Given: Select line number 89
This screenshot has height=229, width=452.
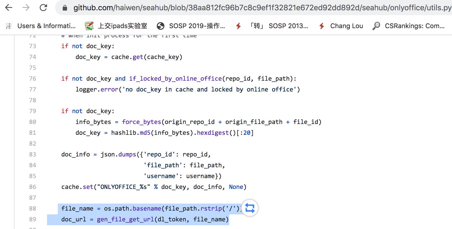Looking at the screenshot, I should (x=32, y=219).
